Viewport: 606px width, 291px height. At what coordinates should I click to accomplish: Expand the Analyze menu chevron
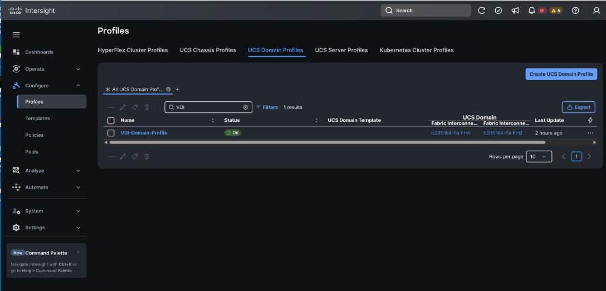[79, 171]
